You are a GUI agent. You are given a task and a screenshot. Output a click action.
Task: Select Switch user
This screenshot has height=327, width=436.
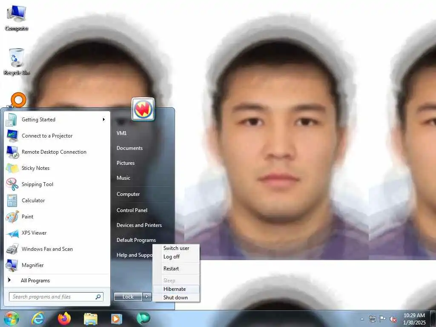(x=176, y=248)
